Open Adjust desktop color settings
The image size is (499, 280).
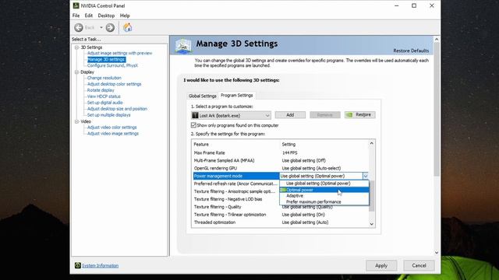(115, 84)
